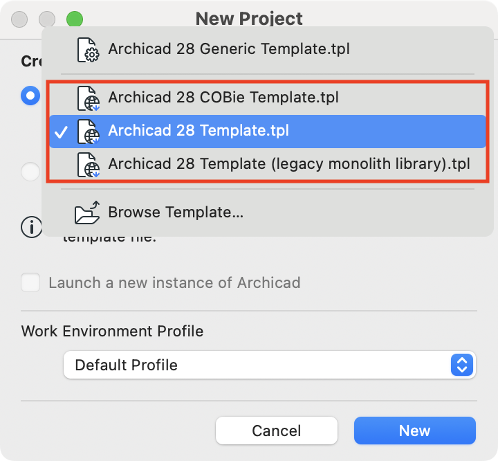Expand the Default Profile combo box
Viewport: 498px width, 461px height.
pyautogui.click(x=269, y=365)
